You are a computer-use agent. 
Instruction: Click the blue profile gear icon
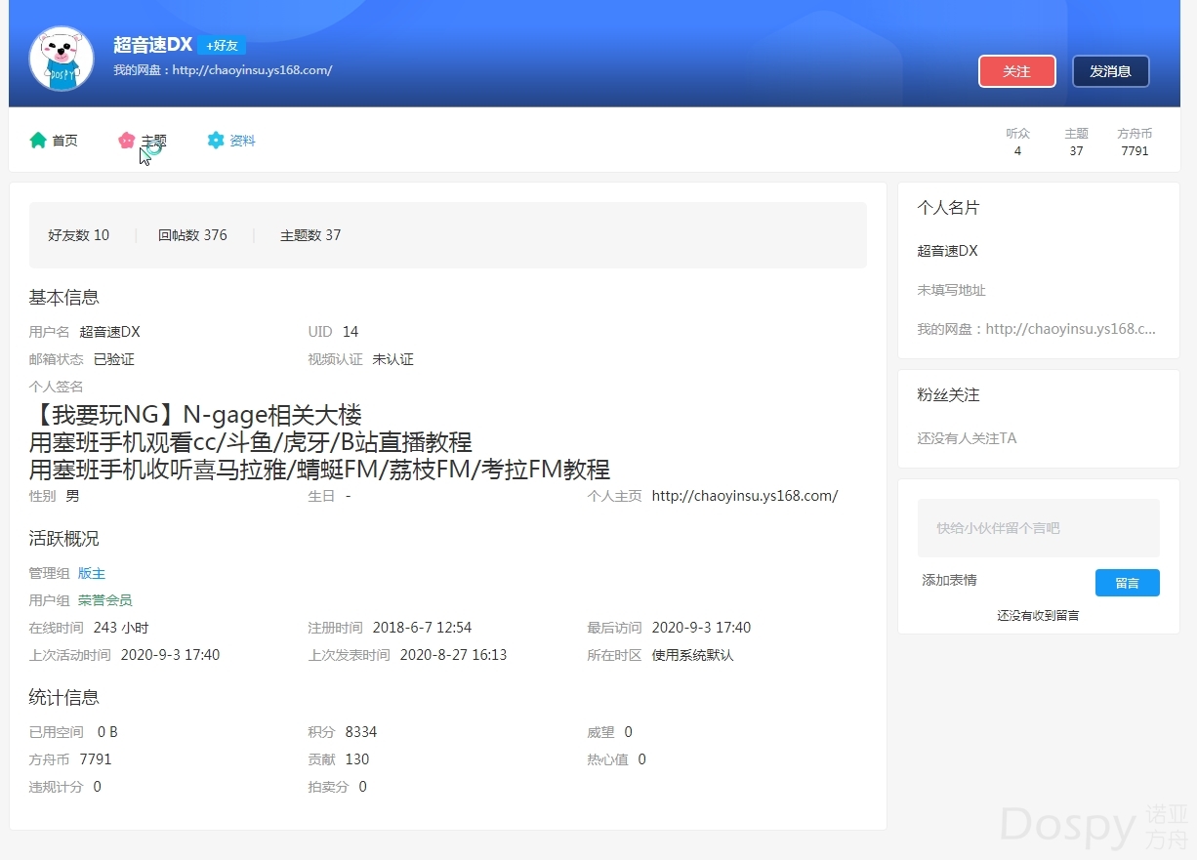pyautogui.click(x=216, y=141)
